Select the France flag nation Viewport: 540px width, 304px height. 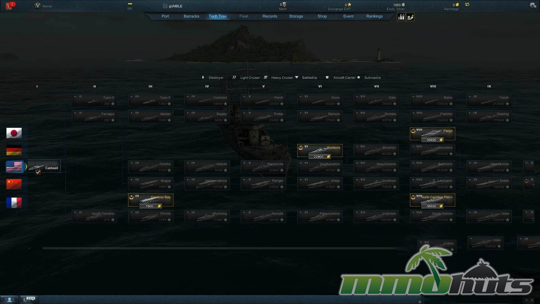(14, 202)
